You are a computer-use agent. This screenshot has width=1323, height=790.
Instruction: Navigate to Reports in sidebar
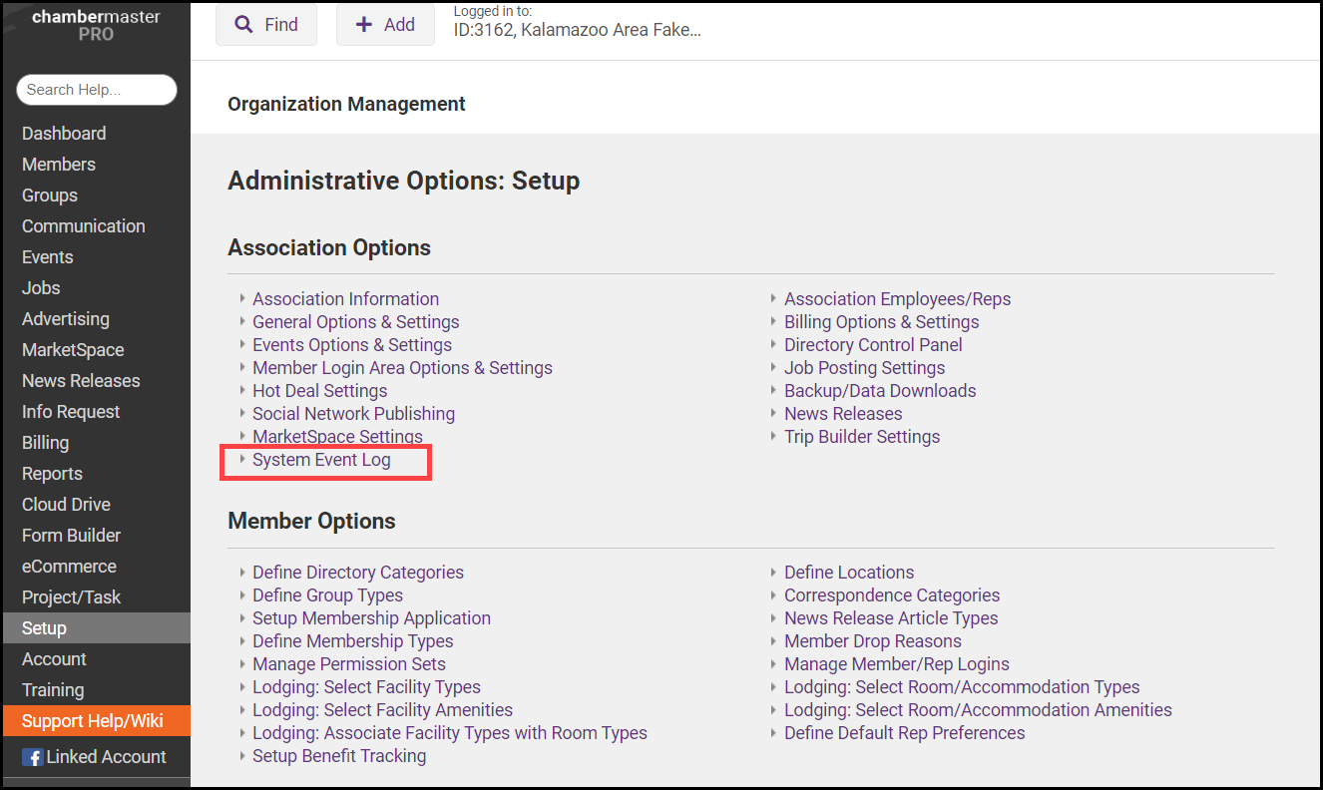point(52,474)
